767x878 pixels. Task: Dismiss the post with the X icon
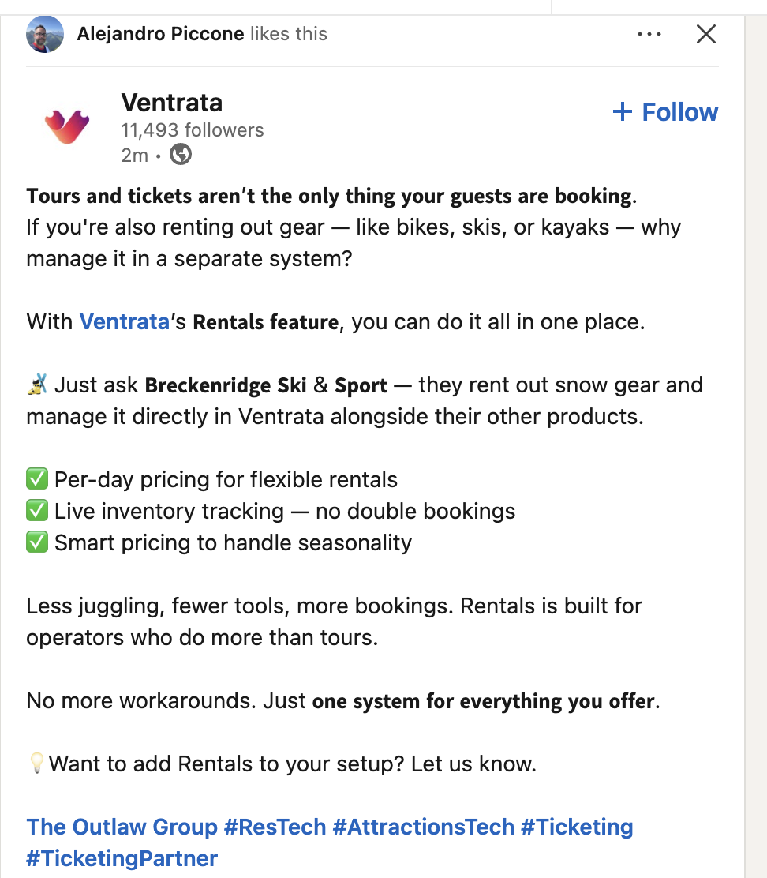point(706,34)
